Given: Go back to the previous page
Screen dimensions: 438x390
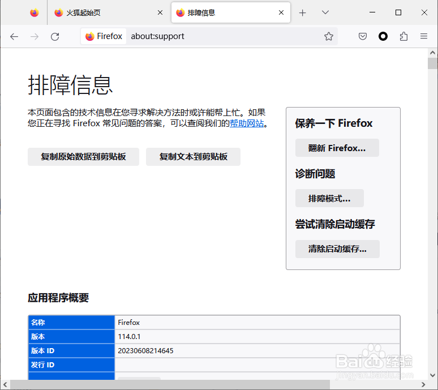Looking at the screenshot, I should click(14, 36).
